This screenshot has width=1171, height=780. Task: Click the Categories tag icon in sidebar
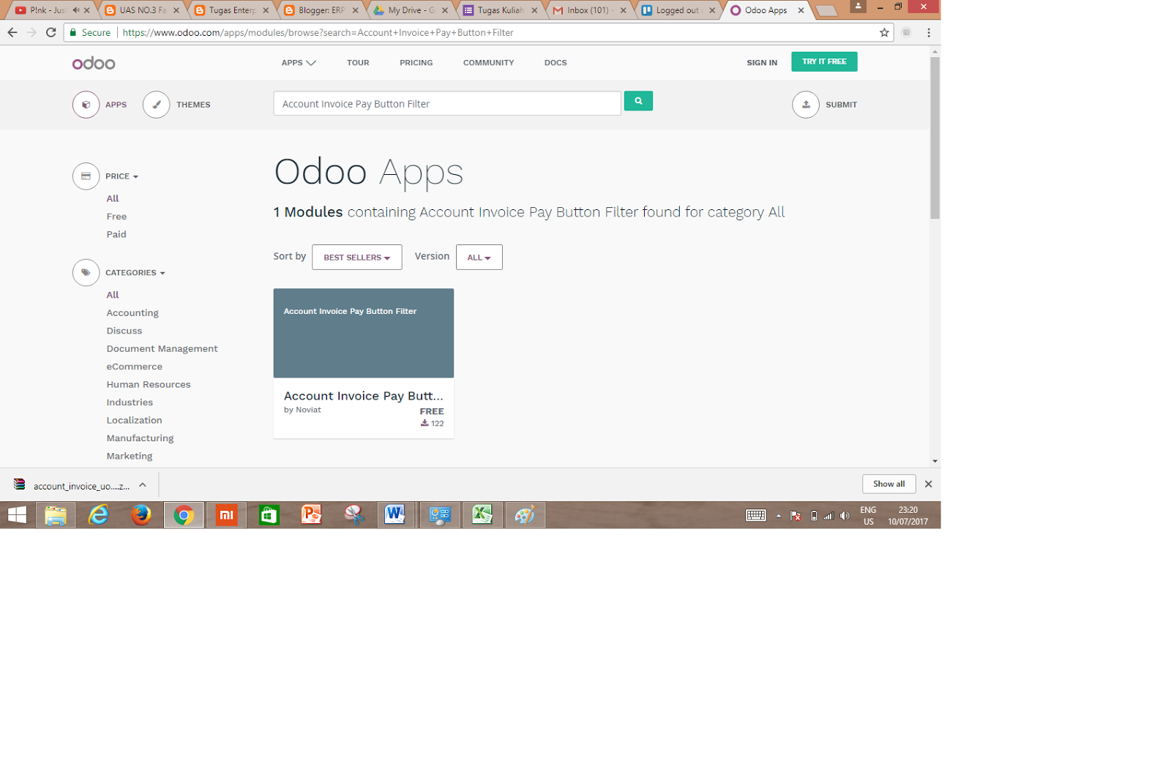(86, 273)
